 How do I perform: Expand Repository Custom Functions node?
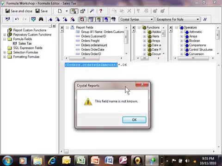point(5,35)
